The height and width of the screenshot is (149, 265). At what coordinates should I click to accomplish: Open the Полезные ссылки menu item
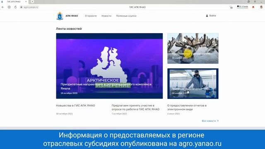coord(126,16)
